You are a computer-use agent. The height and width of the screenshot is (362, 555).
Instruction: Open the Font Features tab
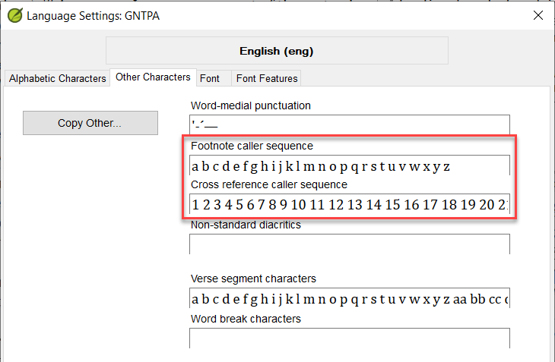[x=267, y=78]
